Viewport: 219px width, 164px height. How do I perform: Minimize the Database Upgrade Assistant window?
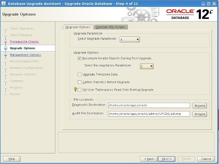(x=203, y=4)
